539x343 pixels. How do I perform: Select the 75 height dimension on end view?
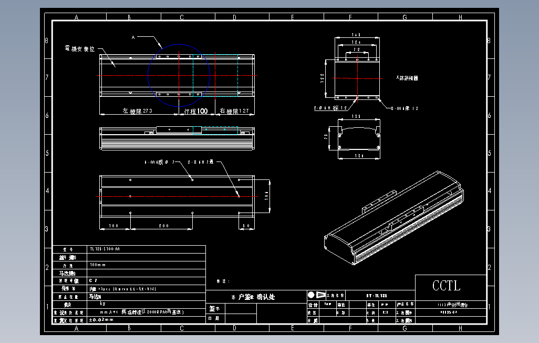[326, 137]
